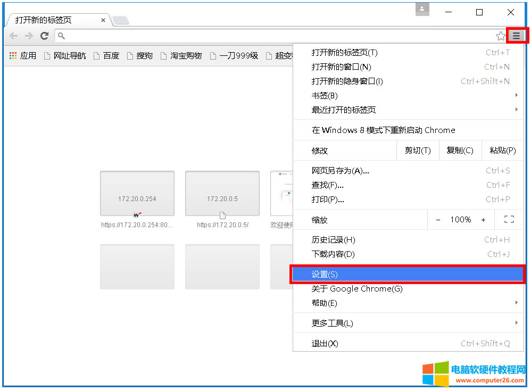Open the 172.20.0.254 thumbnail tile
Image resolution: width=531 pixels, height=391 pixels.
point(137,193)
